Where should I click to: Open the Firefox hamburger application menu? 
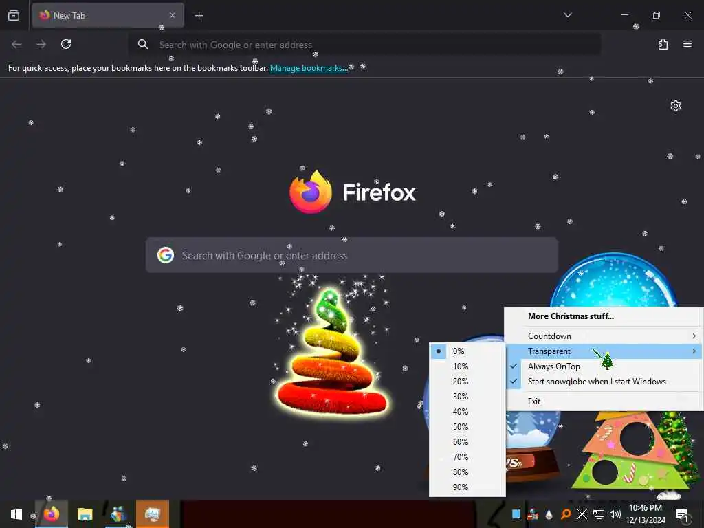687,44
